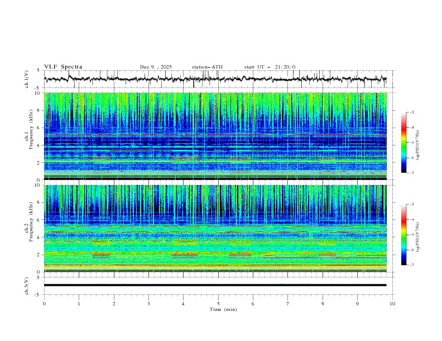Viewport: 442px width, 341px height.
Task: Click the "ch.1(V)" waveform axis label
Action: point(27,79)
